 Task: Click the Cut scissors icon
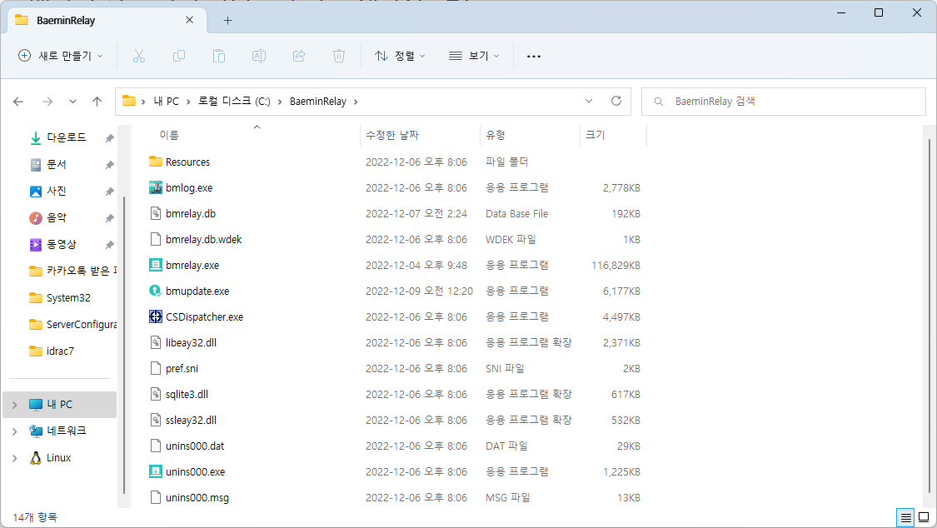[x=138, y=56]
